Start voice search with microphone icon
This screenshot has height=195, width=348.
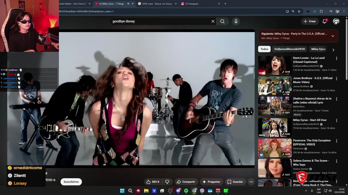(x=236, y=21)
